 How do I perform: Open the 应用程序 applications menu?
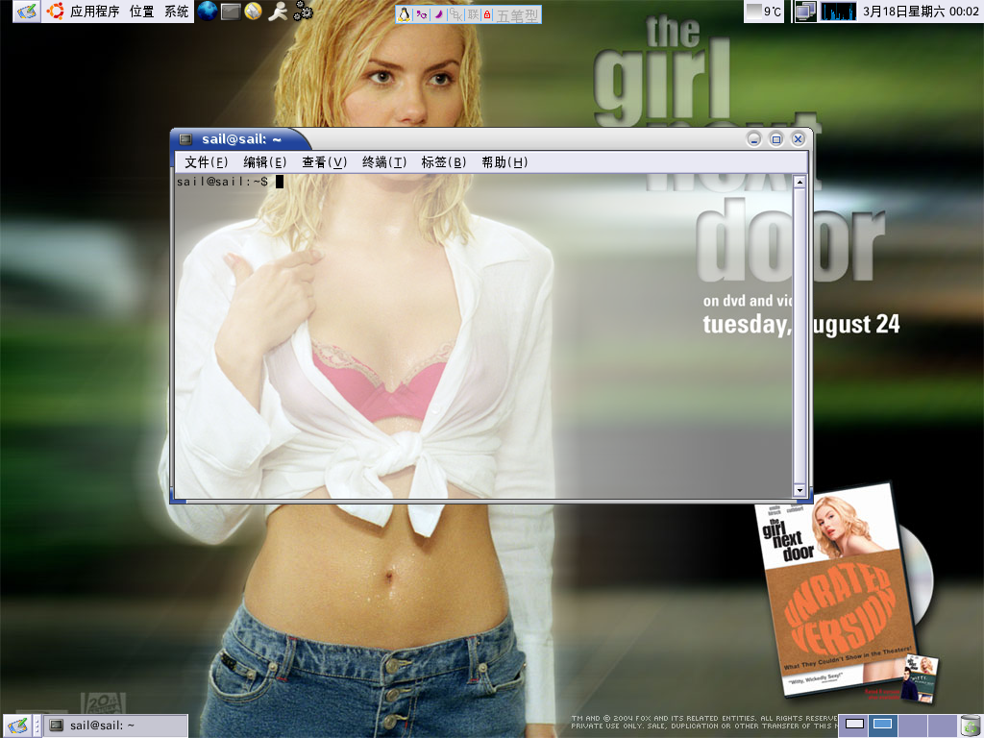(84, 12)
